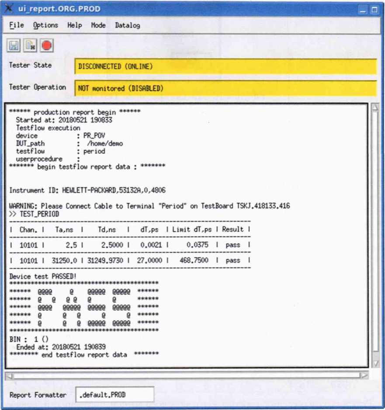Viewport: 385px width, 410px height.
Task: Click the 'Testflow execution' line
Action: [x=48, y=128]
